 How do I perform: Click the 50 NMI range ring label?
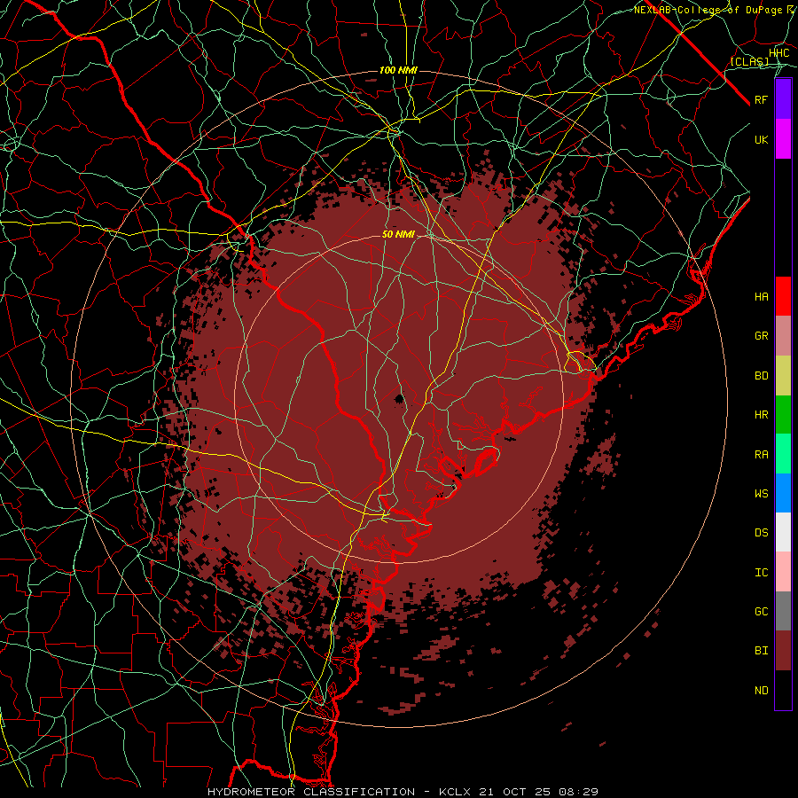click(398, 234)
